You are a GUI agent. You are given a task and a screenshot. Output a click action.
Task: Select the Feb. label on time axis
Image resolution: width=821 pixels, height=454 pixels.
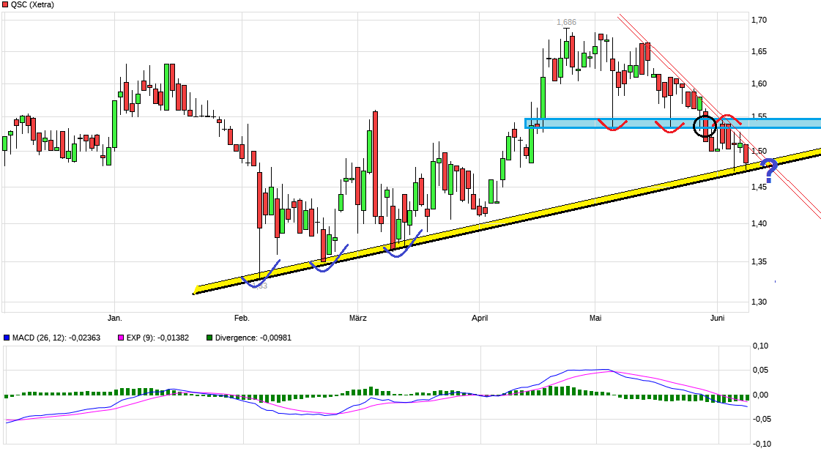click(x=242, y=318)
